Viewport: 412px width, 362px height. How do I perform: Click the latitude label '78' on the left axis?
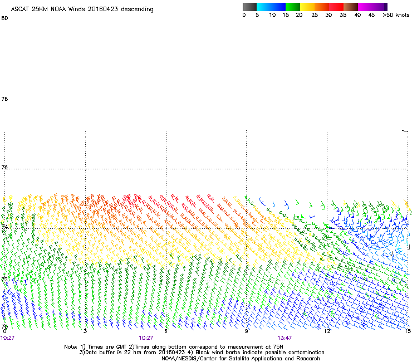4,99
